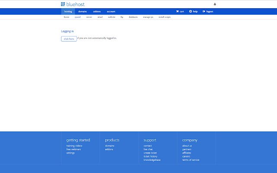The height and width of the screenshot is (173, 277).
Task: Click the 'products' footer heading
Action: pos(112,140)
